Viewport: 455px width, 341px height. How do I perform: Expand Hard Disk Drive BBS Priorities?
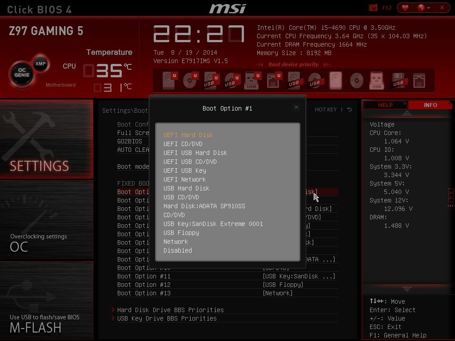170,310
